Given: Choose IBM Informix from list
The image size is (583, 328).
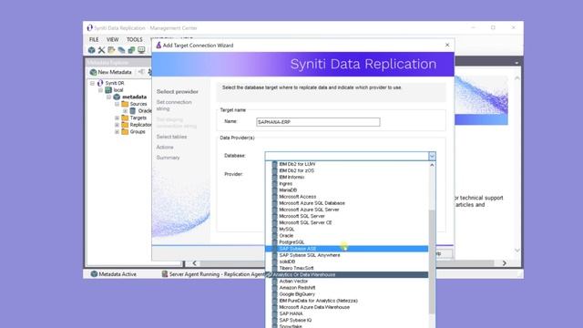Looking at the screenshot, I should pyautogui.click(x=291, y=177).
